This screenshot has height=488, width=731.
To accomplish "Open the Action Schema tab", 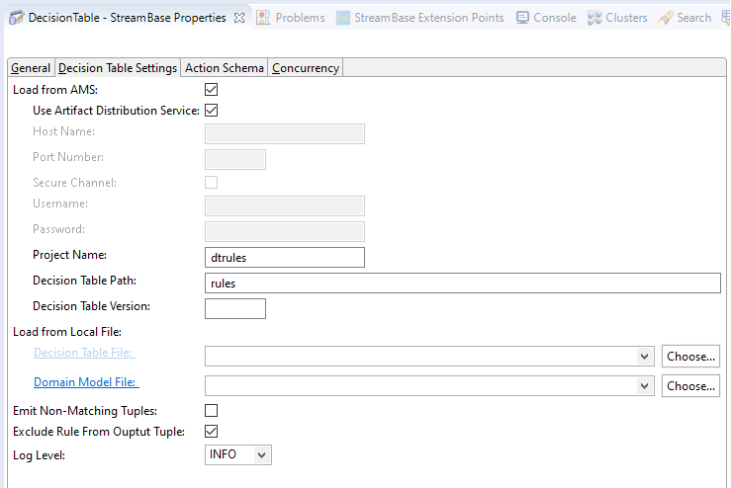I will point(225,68).
